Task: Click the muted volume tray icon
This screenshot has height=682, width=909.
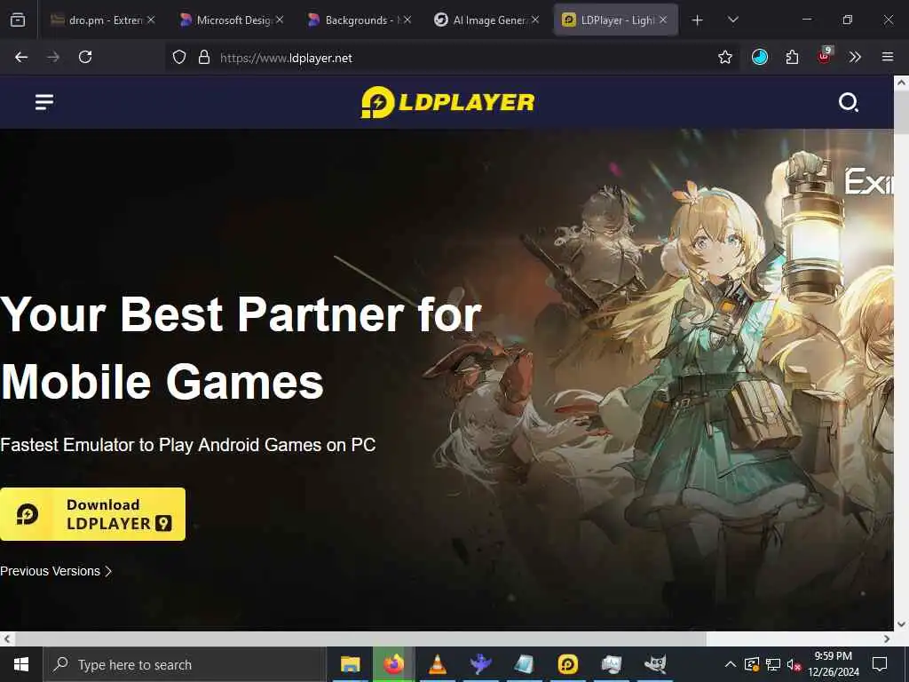Action: tap(794, 664)
